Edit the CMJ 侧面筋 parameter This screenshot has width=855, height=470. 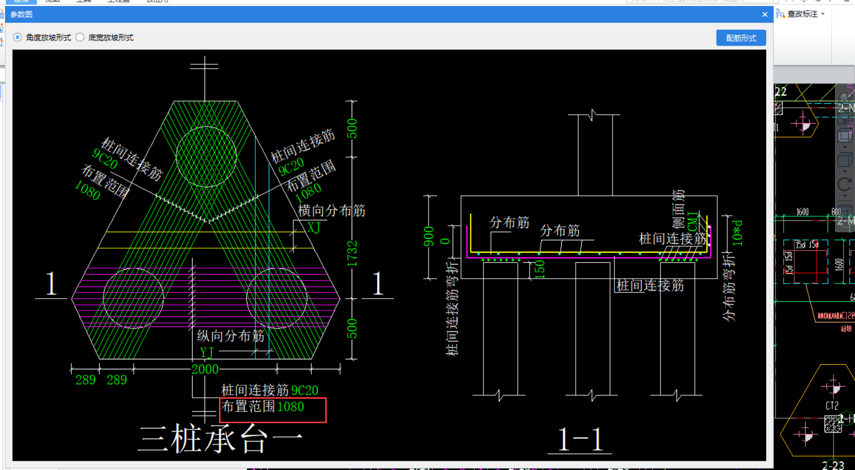click(x=693, y=221)
